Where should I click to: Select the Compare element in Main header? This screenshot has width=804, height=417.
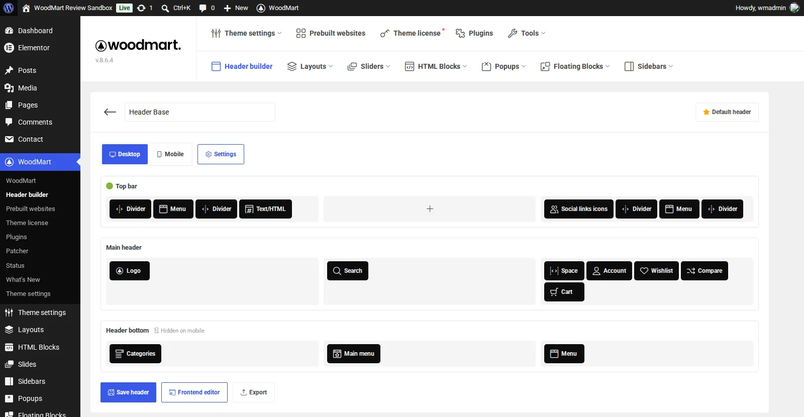click(705, 271)
